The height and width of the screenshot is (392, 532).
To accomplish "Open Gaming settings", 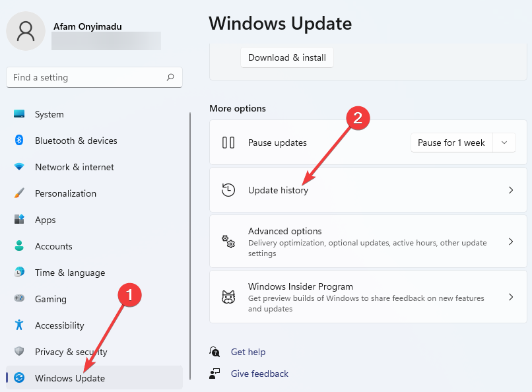I will coord(94,299).
